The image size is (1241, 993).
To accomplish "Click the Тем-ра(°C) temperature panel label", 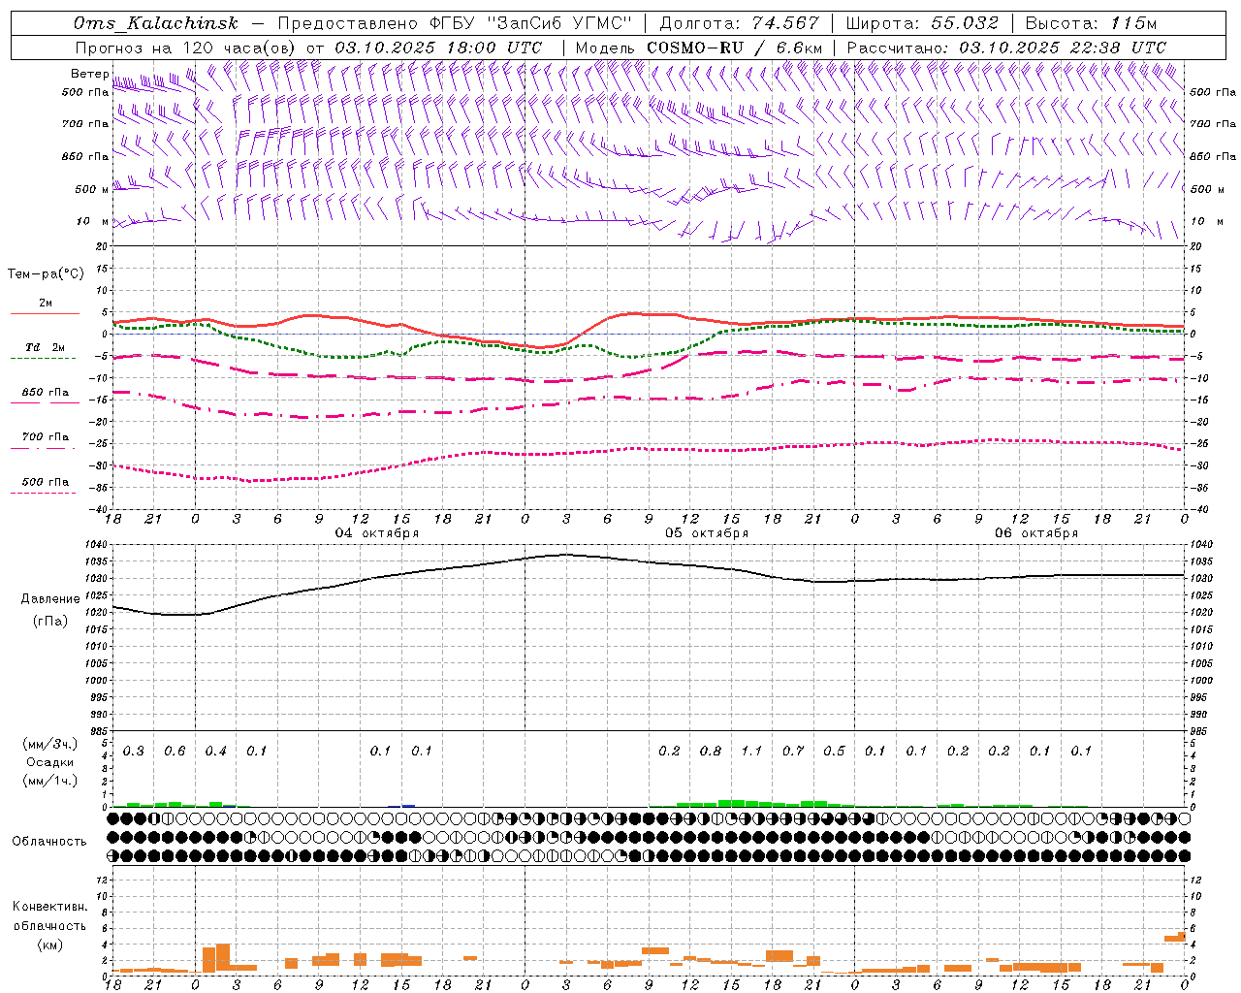I will pos(46,273).
